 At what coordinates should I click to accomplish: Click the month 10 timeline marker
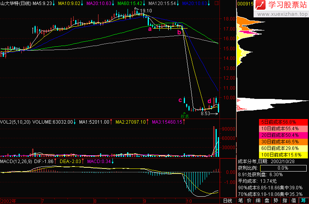coord(189,201)
